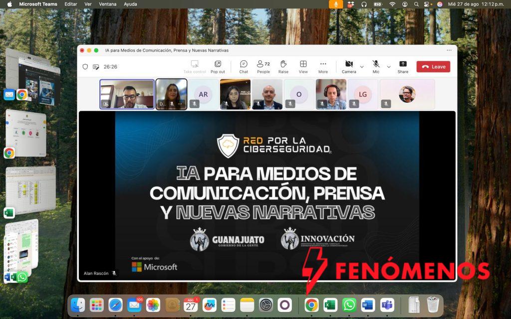Select the O participant tile

(x=299, y=94)
